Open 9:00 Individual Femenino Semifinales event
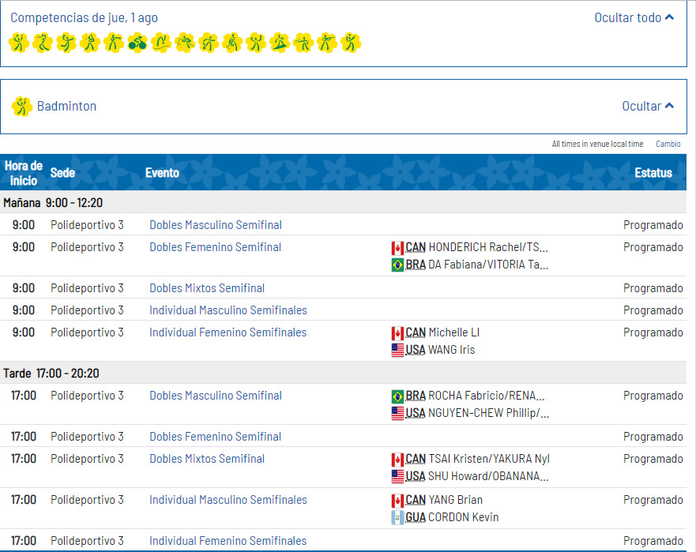The width and height of the screenshot is (696, 552). 228,332
